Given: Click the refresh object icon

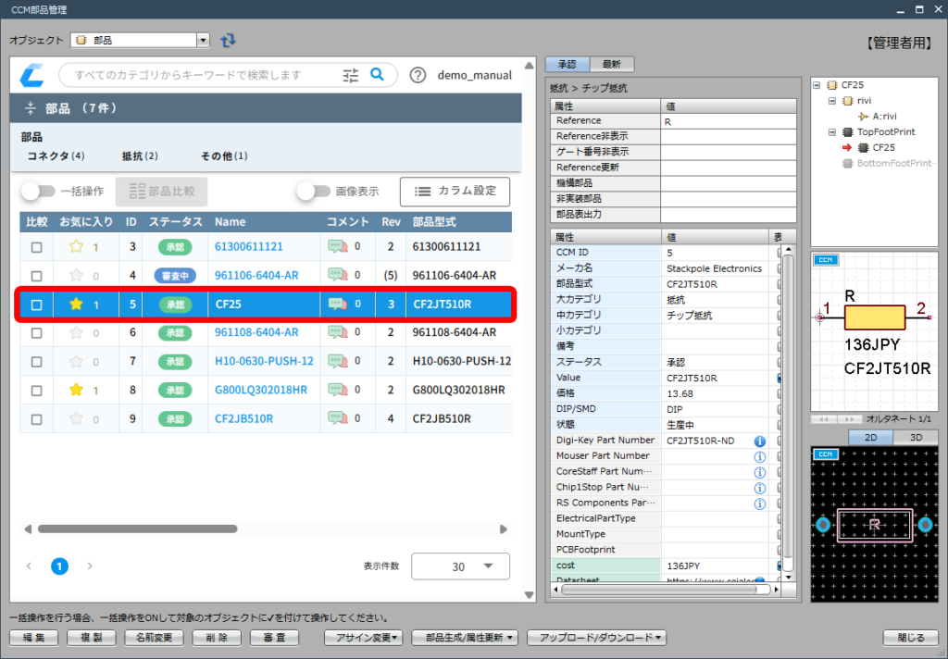Looking at the screenshot, I should tap(228, 40).
